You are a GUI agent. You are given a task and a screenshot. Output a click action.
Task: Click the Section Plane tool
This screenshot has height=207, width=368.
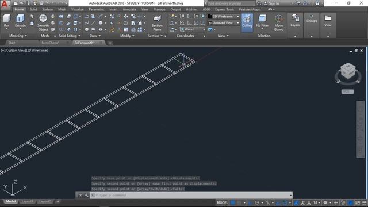point(157,23)
